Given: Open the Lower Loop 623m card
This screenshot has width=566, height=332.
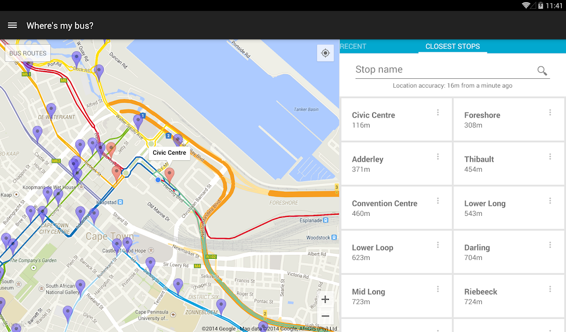Looking at the screenshot, I should [x=397, y=252].
